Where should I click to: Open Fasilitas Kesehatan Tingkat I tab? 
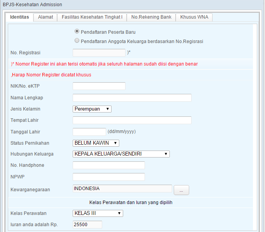(x=92, y=17)
